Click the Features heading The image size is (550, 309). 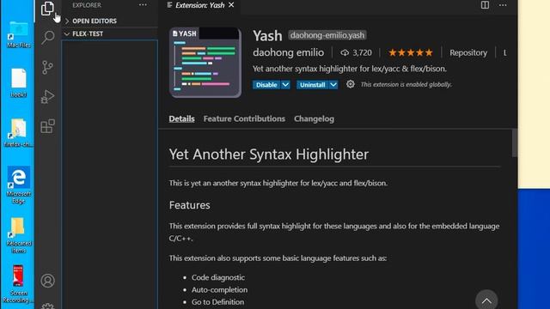point(189,205)
